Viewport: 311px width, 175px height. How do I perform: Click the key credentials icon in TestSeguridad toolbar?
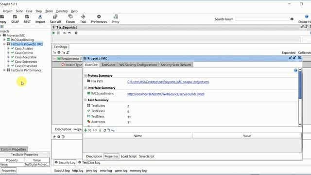click(x=65, y=33)
